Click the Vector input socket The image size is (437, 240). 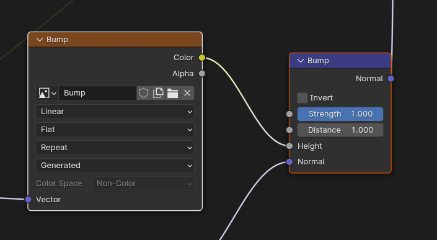point(28,199)
